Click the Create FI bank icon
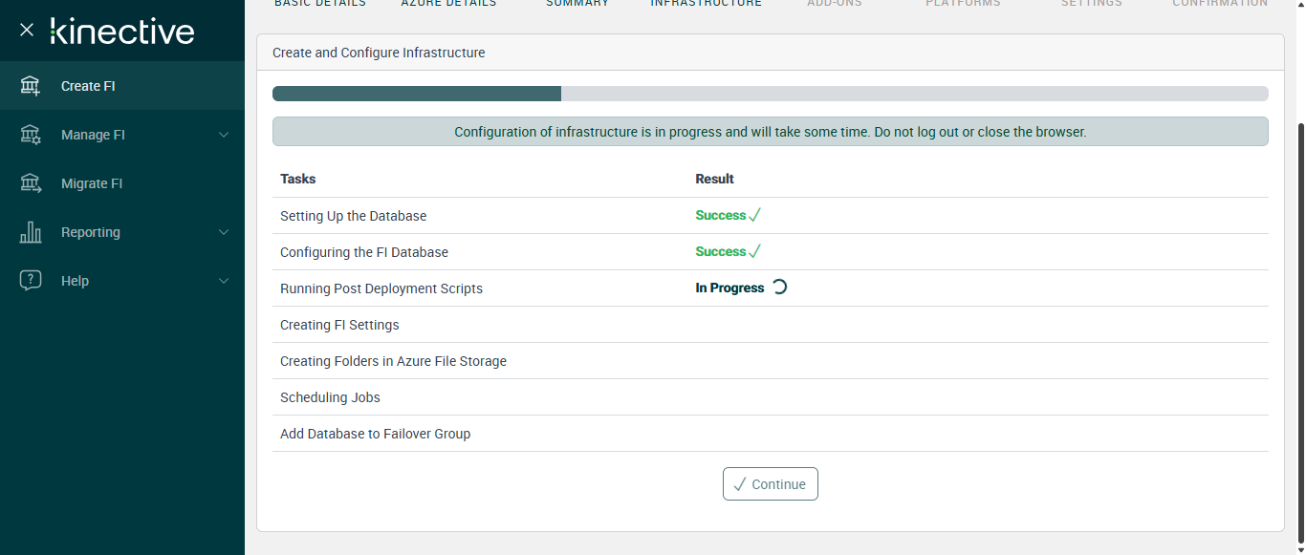Screen dimensions: 1306x555 [x=31, y=86]
